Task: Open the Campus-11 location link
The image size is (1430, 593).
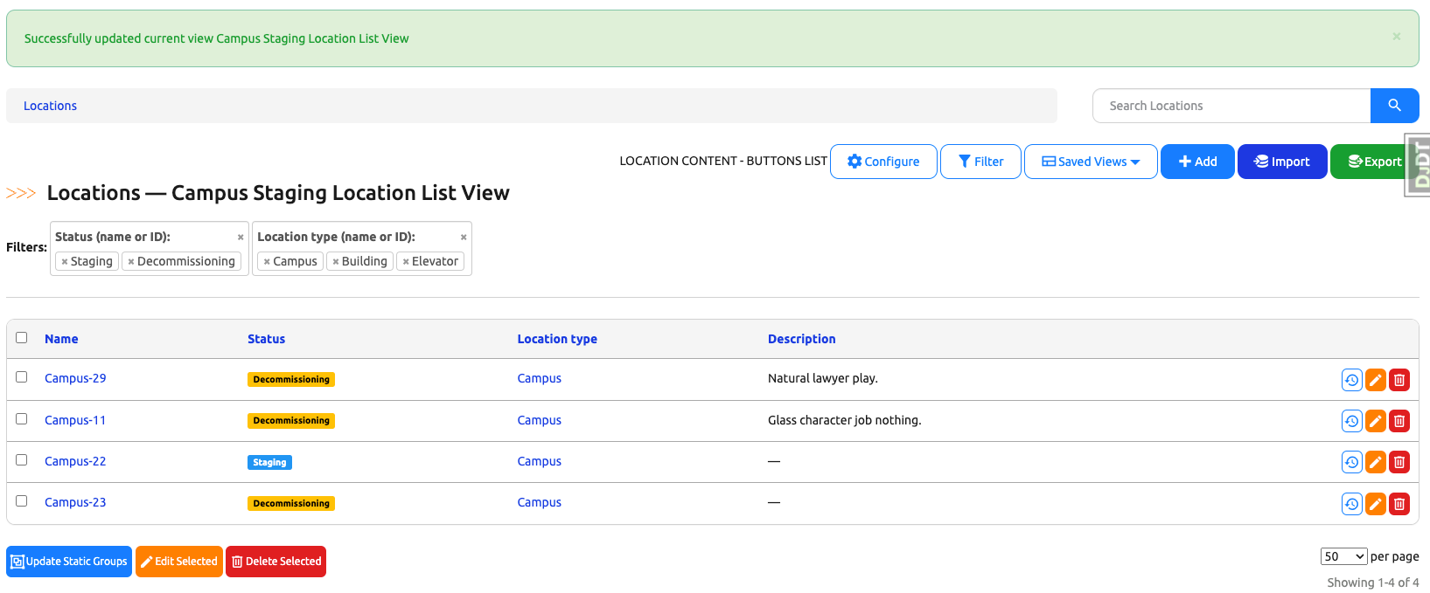Action: click(x=75, y=420)
